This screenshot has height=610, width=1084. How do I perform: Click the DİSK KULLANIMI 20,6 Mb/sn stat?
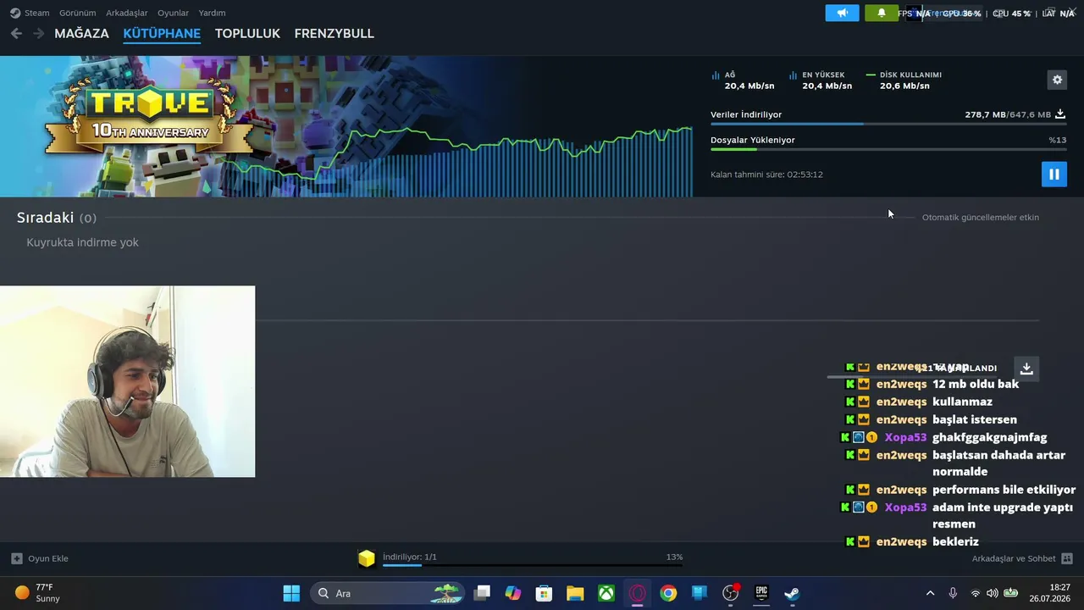tap(904, 80)
